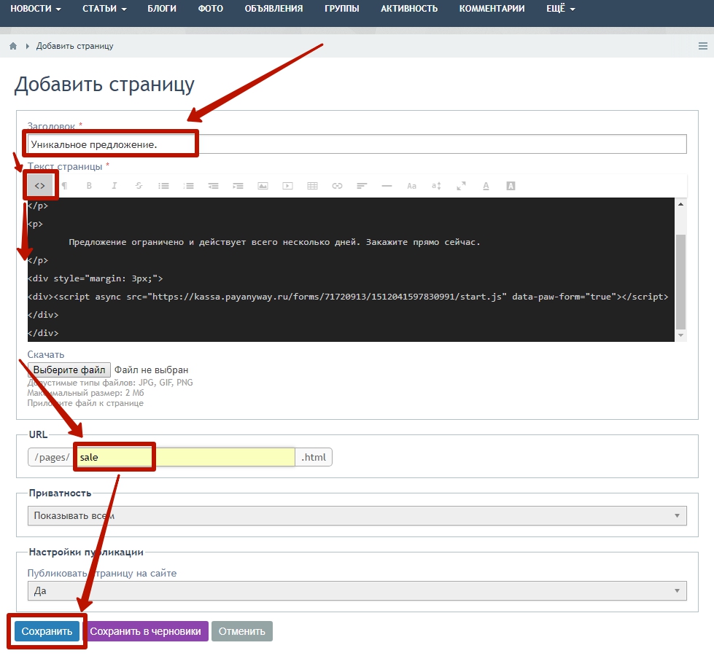Click Сохранить в черновики button
The width and height of the screenshot is (714, 656).
(x=145, y=631)
